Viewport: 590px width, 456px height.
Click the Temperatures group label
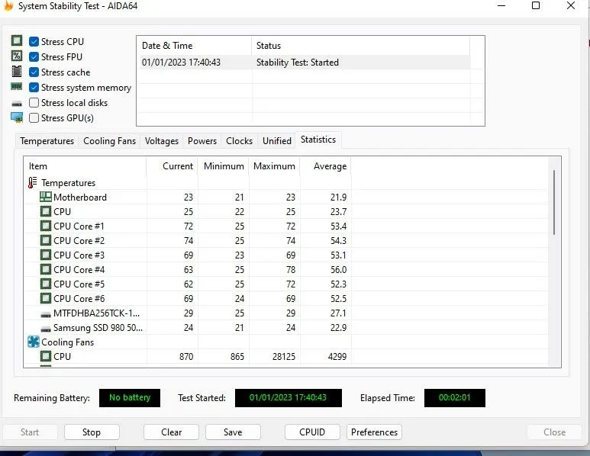tap(68, 183)
